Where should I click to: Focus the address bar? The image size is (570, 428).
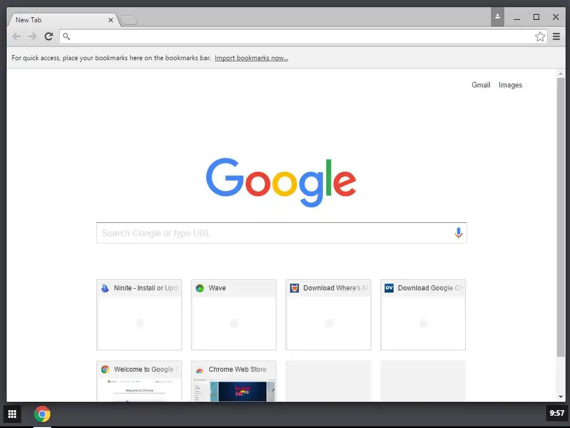(x=303, y=36)
